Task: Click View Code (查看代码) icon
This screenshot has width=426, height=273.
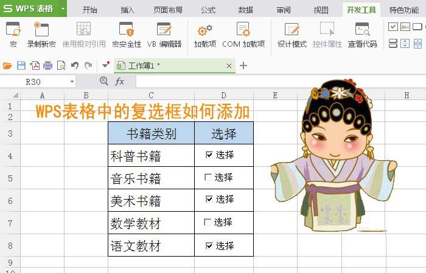Action: point(362,29)
